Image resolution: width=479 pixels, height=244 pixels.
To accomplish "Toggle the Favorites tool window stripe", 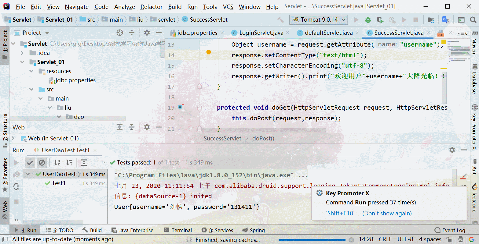I will (5, 175).
